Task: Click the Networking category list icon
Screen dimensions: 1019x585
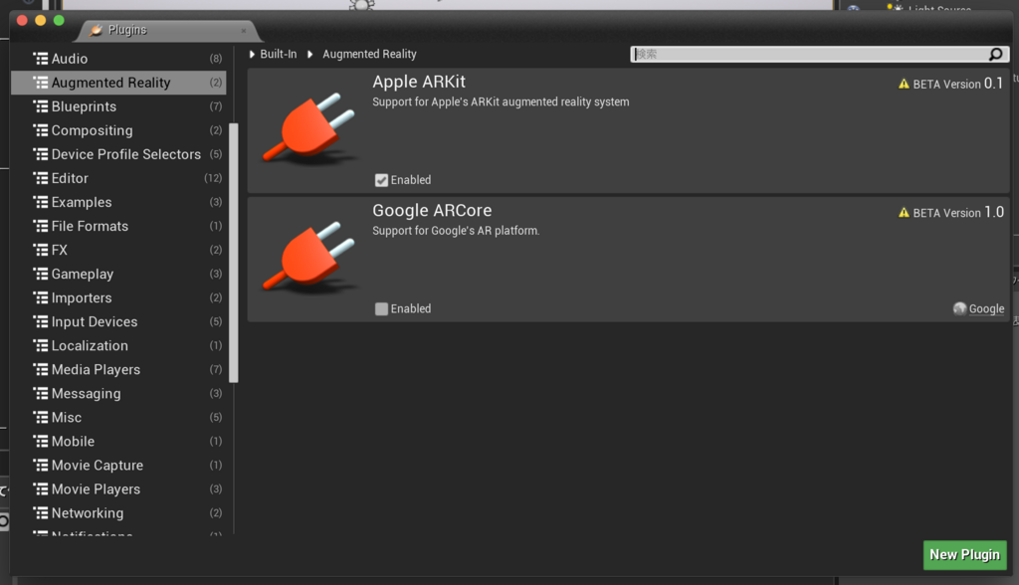Action: click(x=40, y=512)
